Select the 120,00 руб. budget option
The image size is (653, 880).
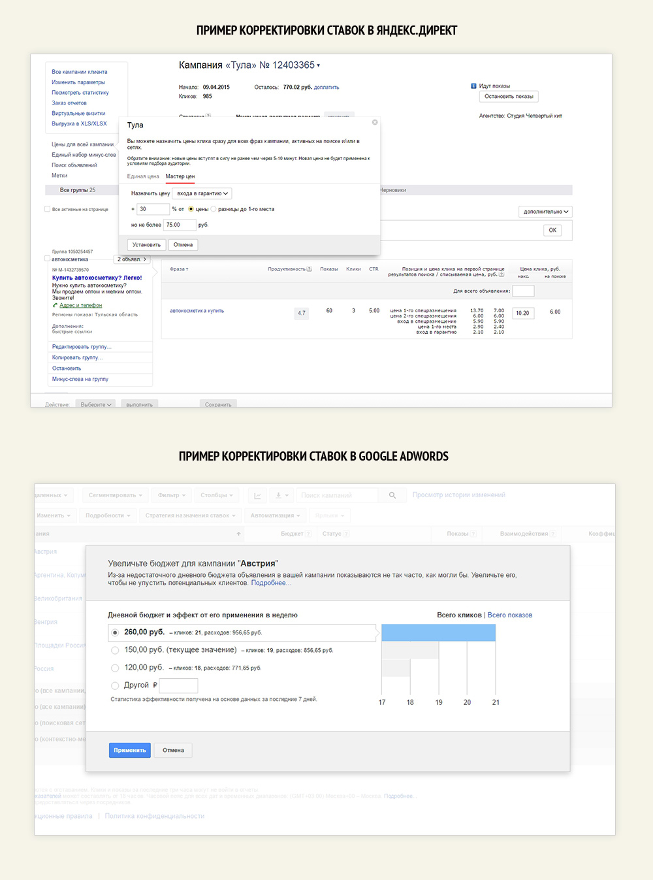(x=115, y=668)
